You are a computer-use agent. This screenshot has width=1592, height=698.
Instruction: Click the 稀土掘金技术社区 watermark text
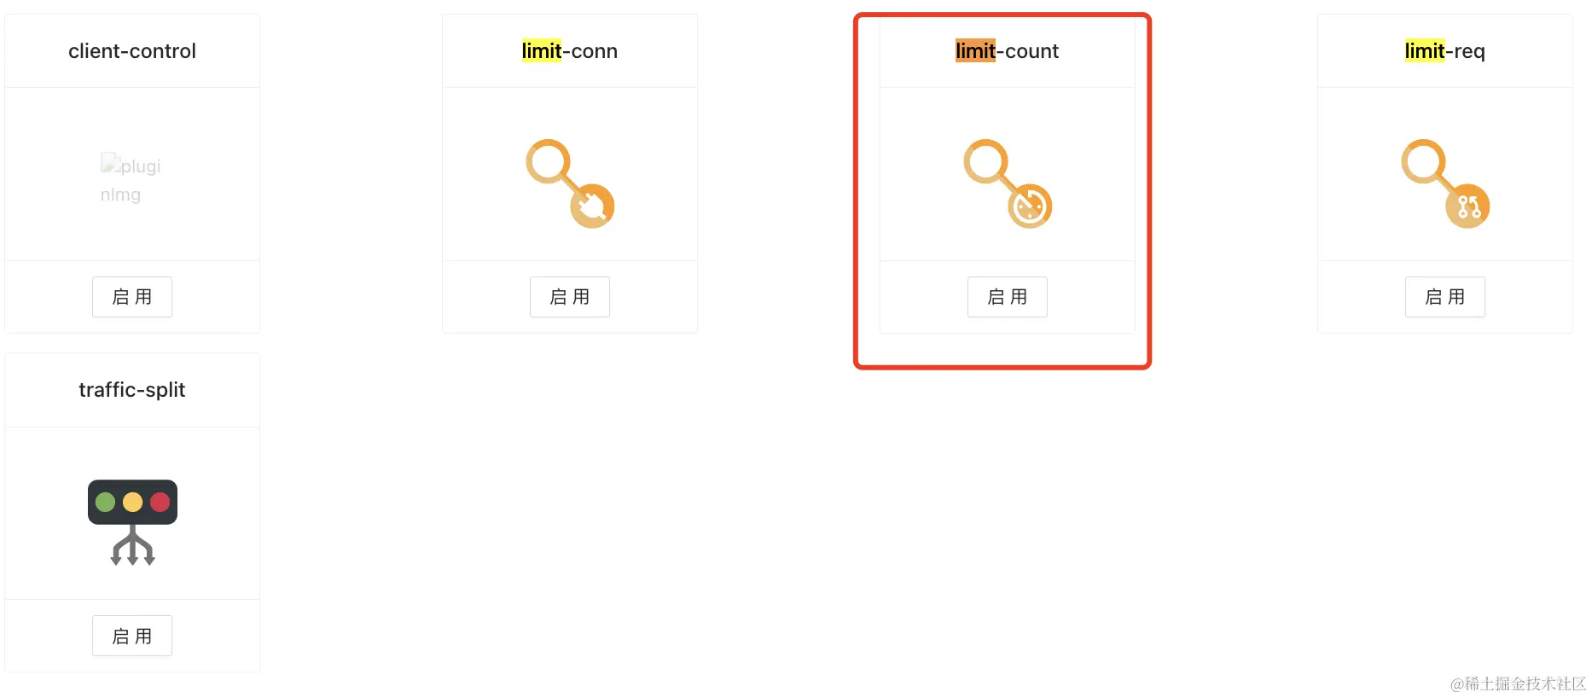pyautogui.click(x=1525, y=683)
